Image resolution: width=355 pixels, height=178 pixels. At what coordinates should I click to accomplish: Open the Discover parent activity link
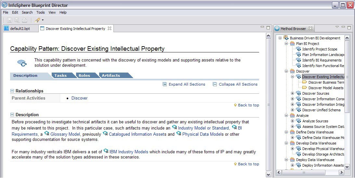tap(79, 98)
